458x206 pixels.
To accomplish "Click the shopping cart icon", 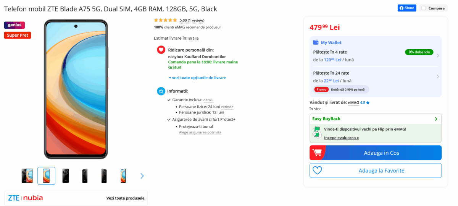I will pyautogui.click(x=317, y=153).
